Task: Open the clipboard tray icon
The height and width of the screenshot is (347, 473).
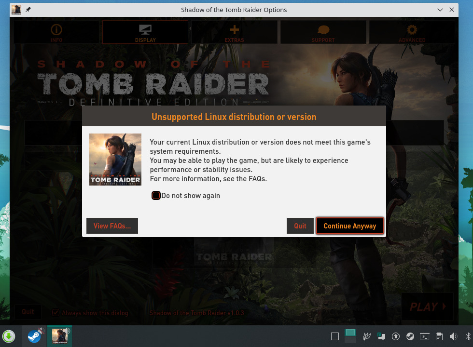Action: [x=439, y=336]
